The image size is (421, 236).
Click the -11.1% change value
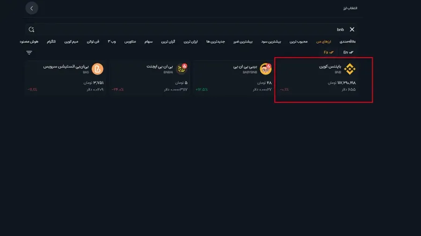click(x=32, y=90)
